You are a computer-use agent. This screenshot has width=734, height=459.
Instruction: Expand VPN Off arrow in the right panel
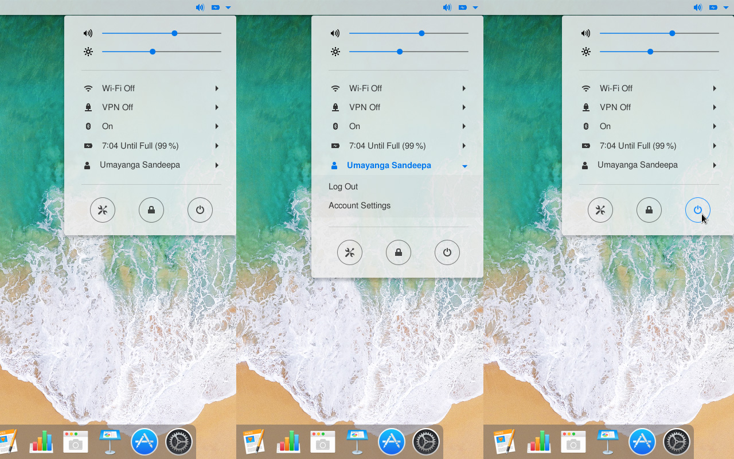click(715, 107)
